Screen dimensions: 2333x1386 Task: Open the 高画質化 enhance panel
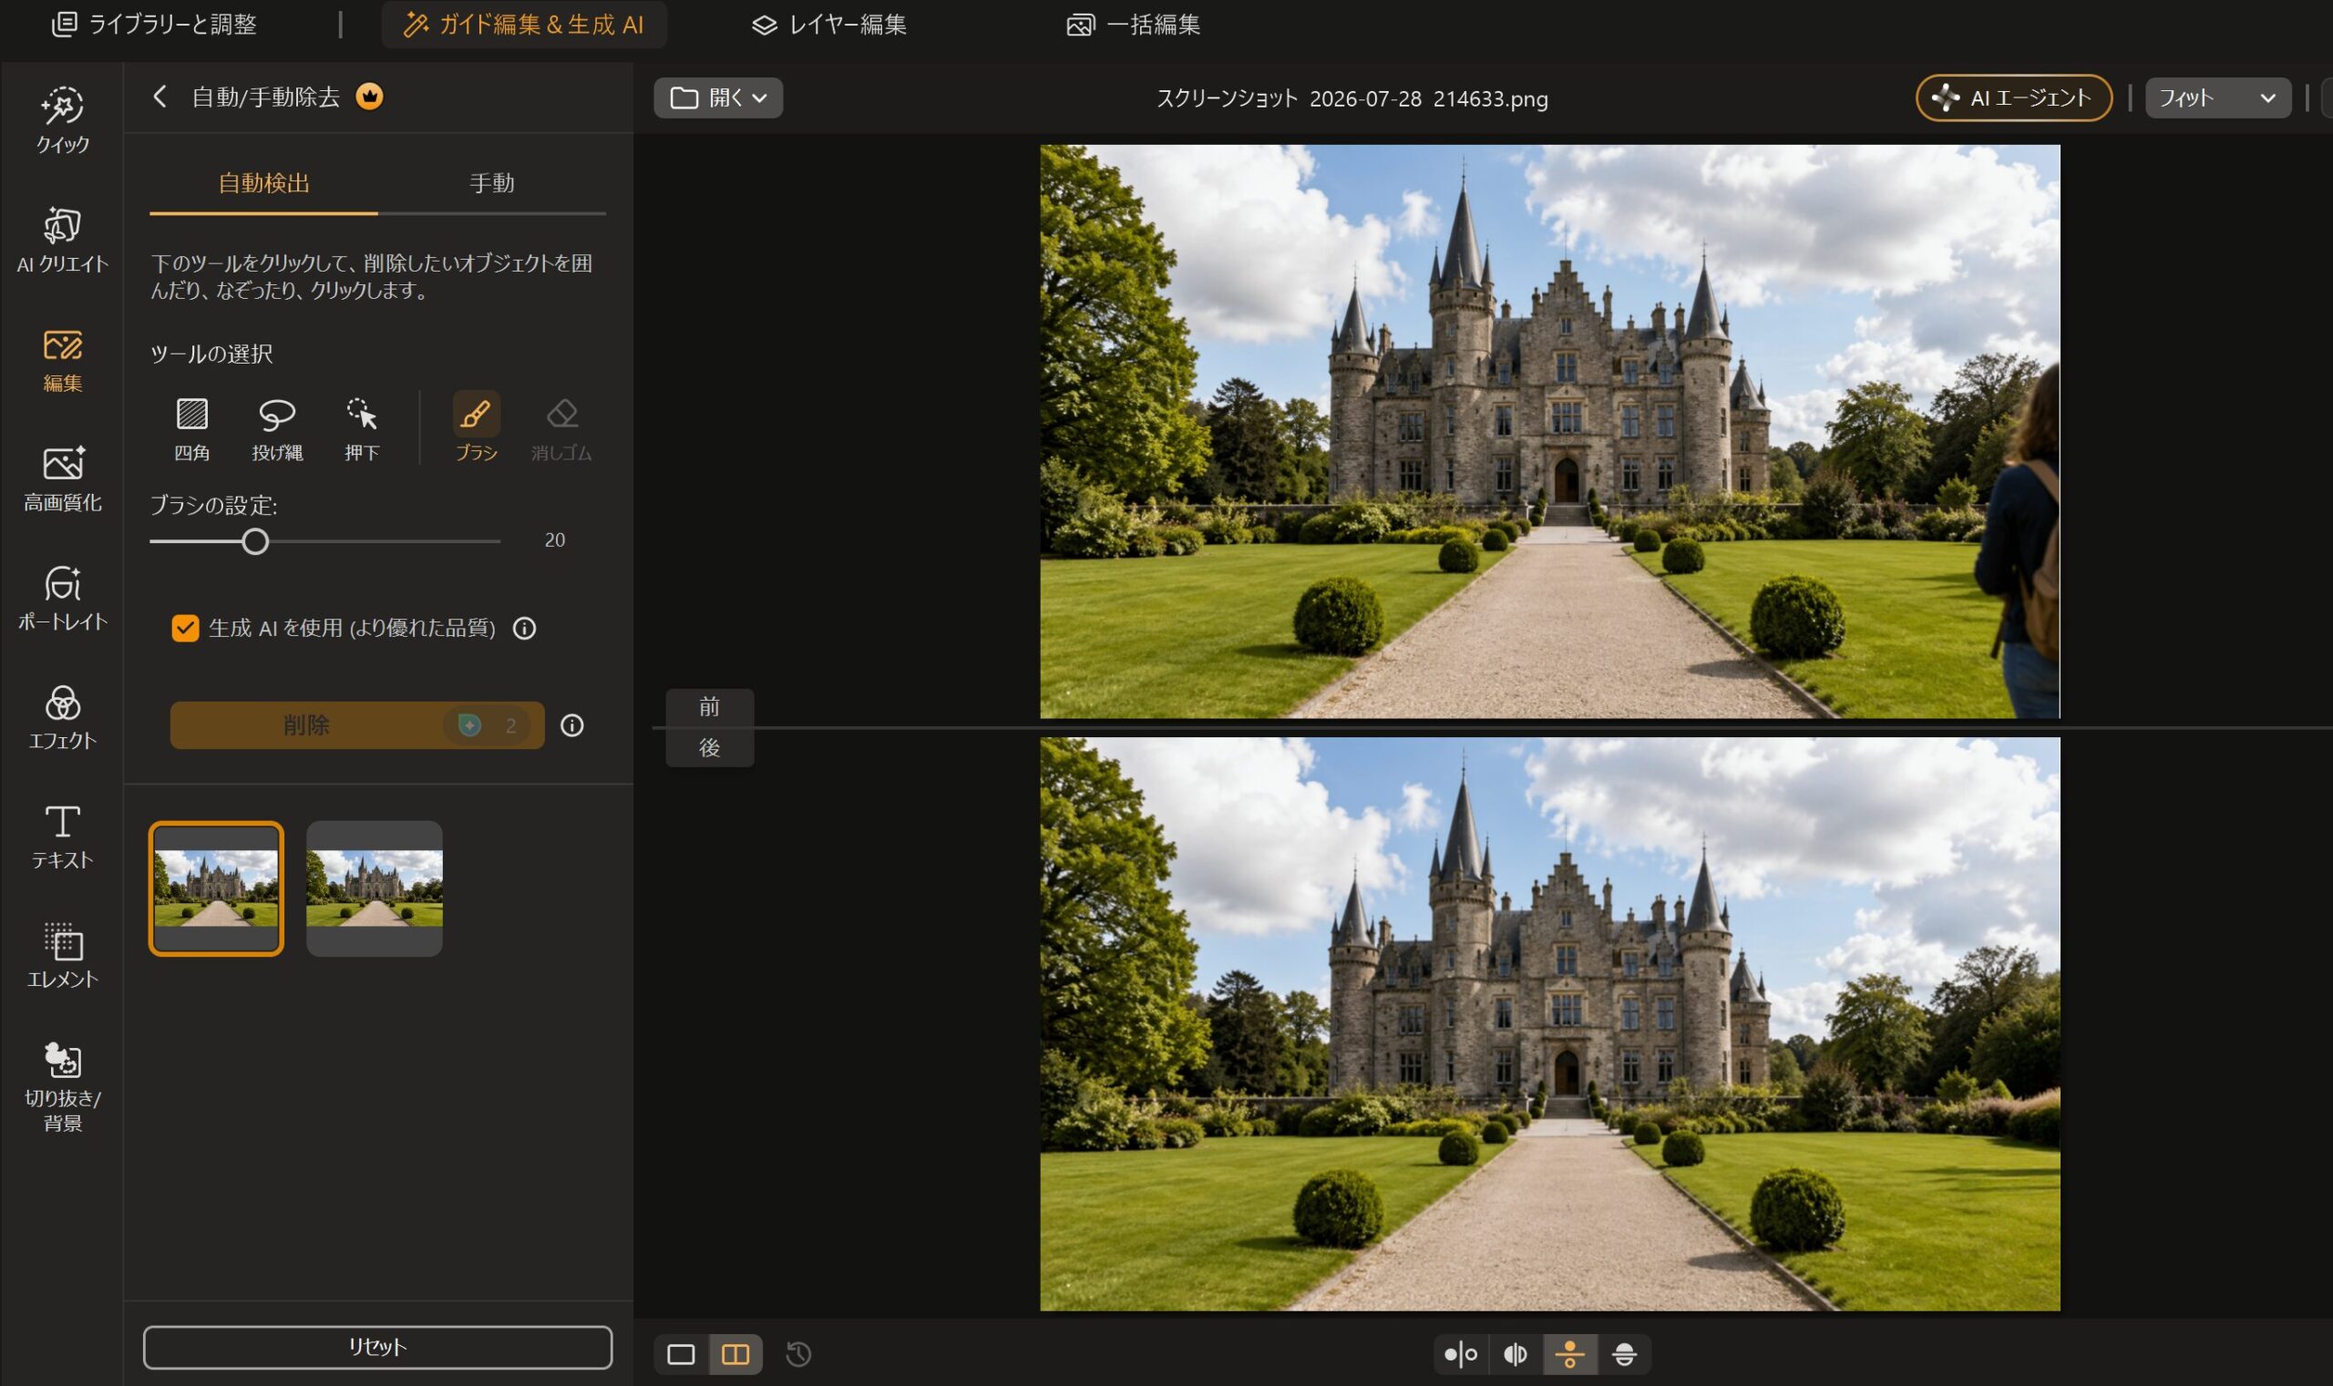point(63,478)
